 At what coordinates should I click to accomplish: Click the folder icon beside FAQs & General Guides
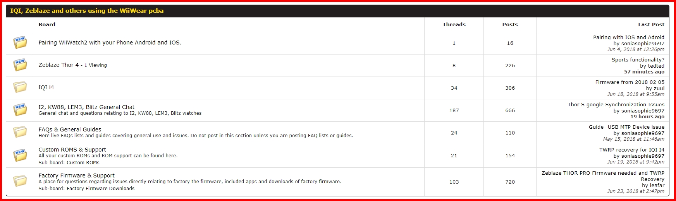coord(20,132)
